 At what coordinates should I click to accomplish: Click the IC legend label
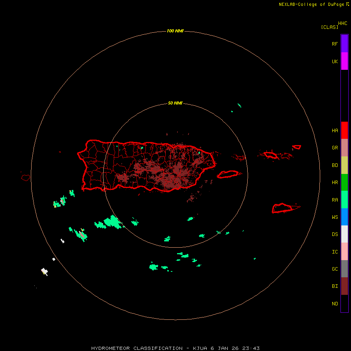coord(335,252)
